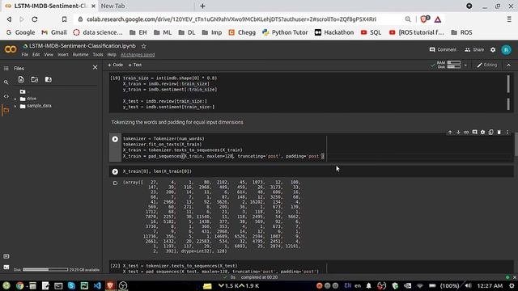
Task: Click the Colab logo
Action: 11,50
